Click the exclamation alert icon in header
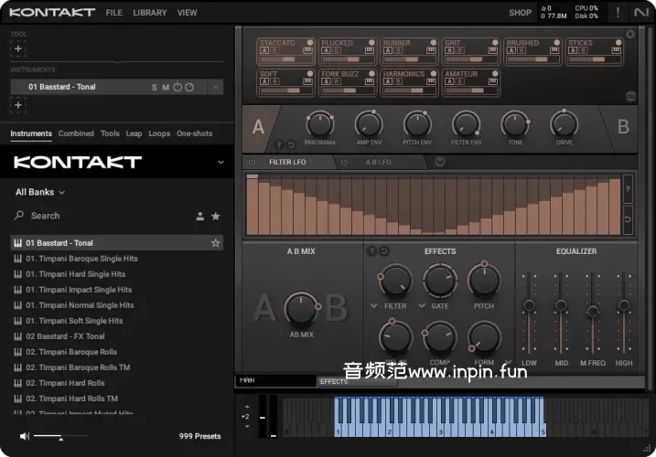Viewport: 656px width, 457px height. (x=618, y=13)
